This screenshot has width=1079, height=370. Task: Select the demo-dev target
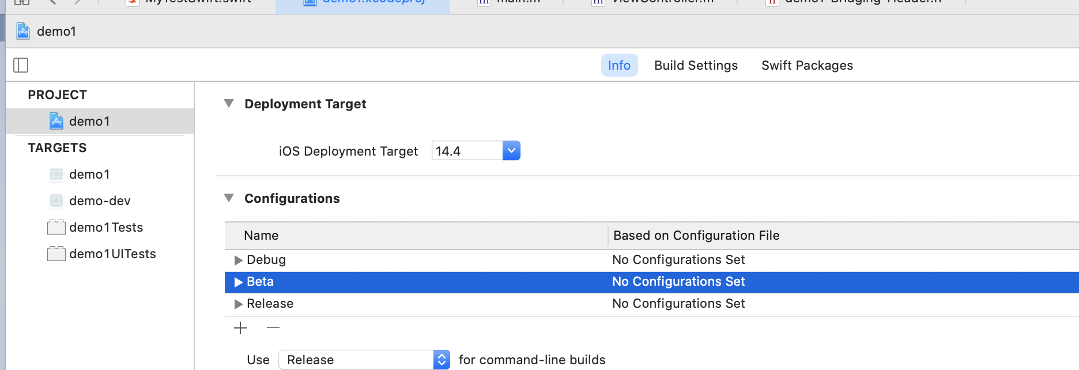(x=100, y=201)
